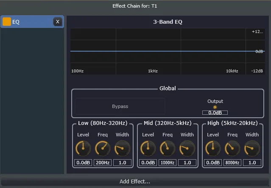The width and height of the screenshot is (271, 188).
Task: Click the Low band Level knob
Action: point(83,148)
